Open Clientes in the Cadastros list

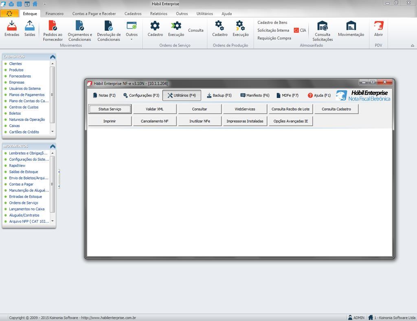(x=15, y=64)
